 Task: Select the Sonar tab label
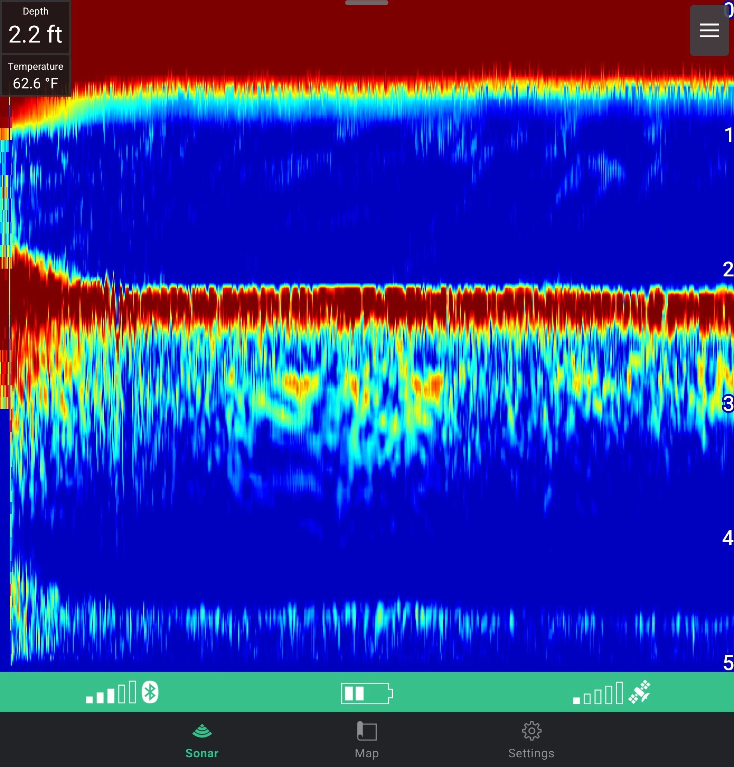coord(202,753)
